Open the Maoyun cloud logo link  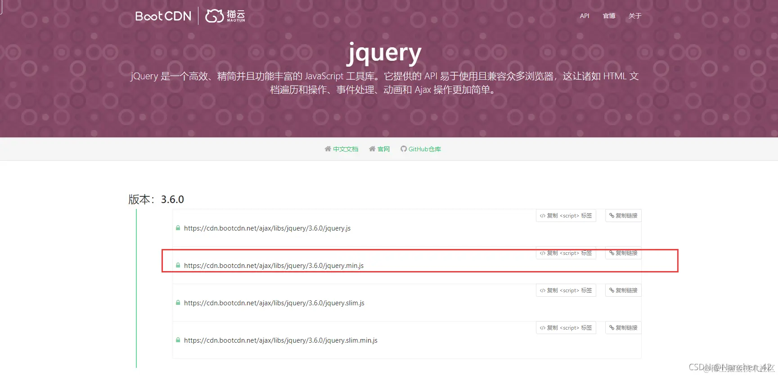click(225, 16)
